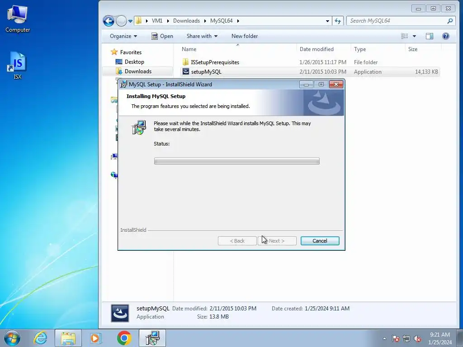Click the muted volume tray icon
The width and height of the screenshot is (463, 347).
(x=417, y=338)
